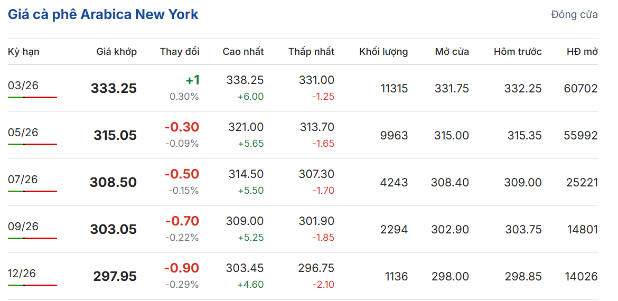Open the 12/26 contract term
618x301 pixels.
point(22,274)
